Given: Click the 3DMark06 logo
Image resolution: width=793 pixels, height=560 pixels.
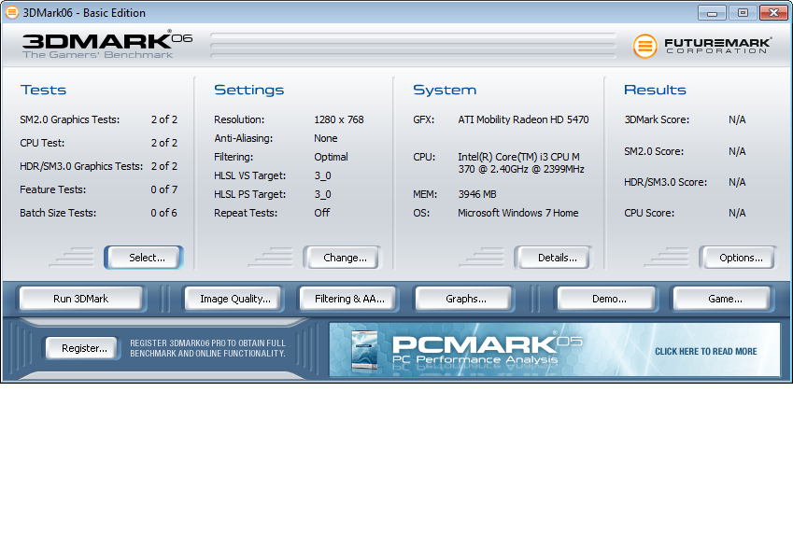Looking at the screenshot, I should (106, 45).
